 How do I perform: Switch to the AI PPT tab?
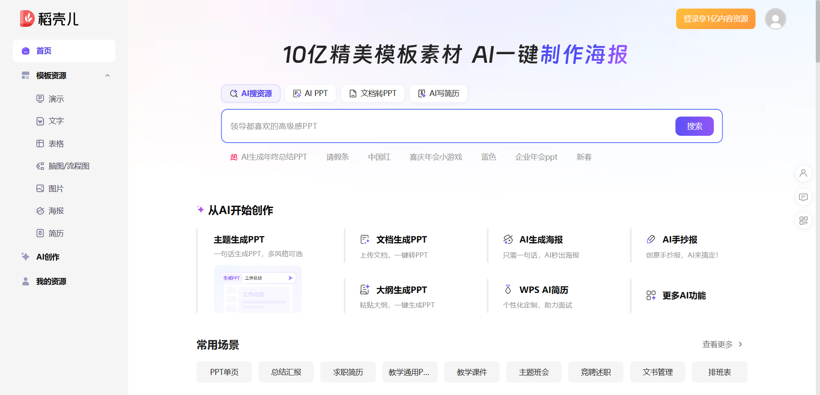tap(310, 93)
